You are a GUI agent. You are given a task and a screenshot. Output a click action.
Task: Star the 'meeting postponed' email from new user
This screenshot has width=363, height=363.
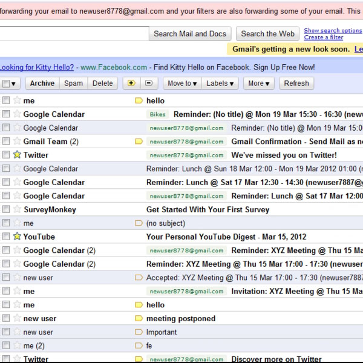(17, 318)
